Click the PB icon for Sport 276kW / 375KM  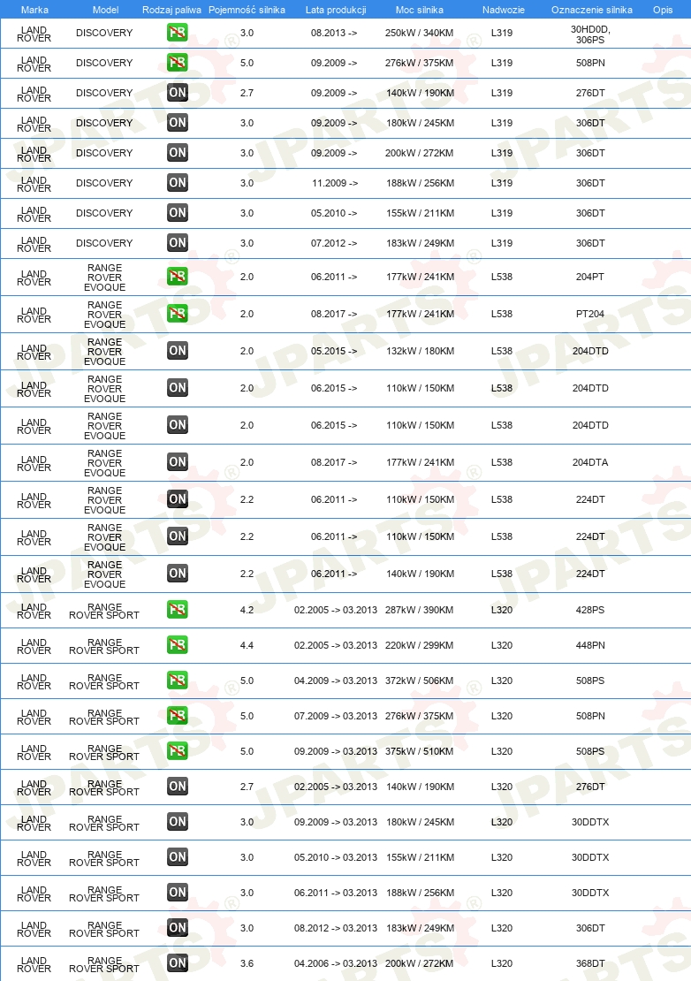(x=178, y=716)
